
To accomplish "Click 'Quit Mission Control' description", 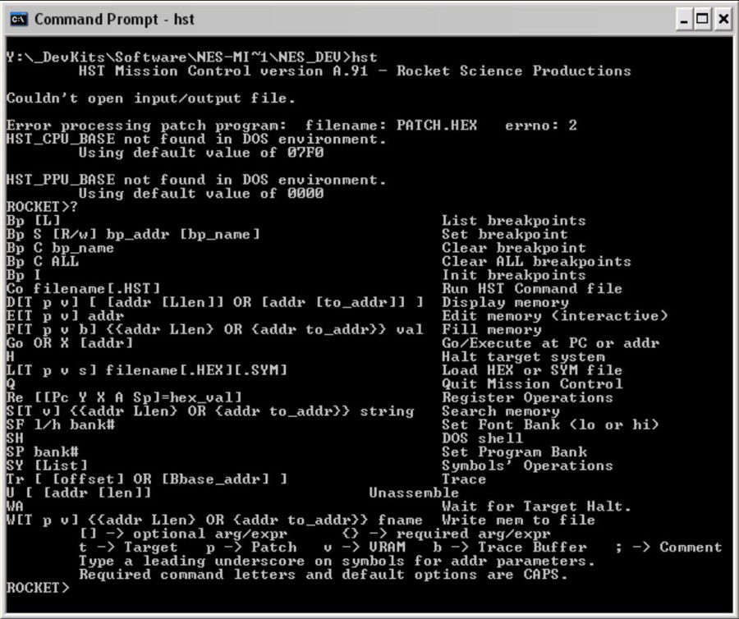I will click(531, 384).
